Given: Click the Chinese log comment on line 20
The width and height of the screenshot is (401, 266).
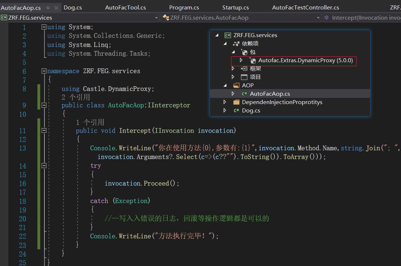Looking at the screenshot, I should click(187, 218).
